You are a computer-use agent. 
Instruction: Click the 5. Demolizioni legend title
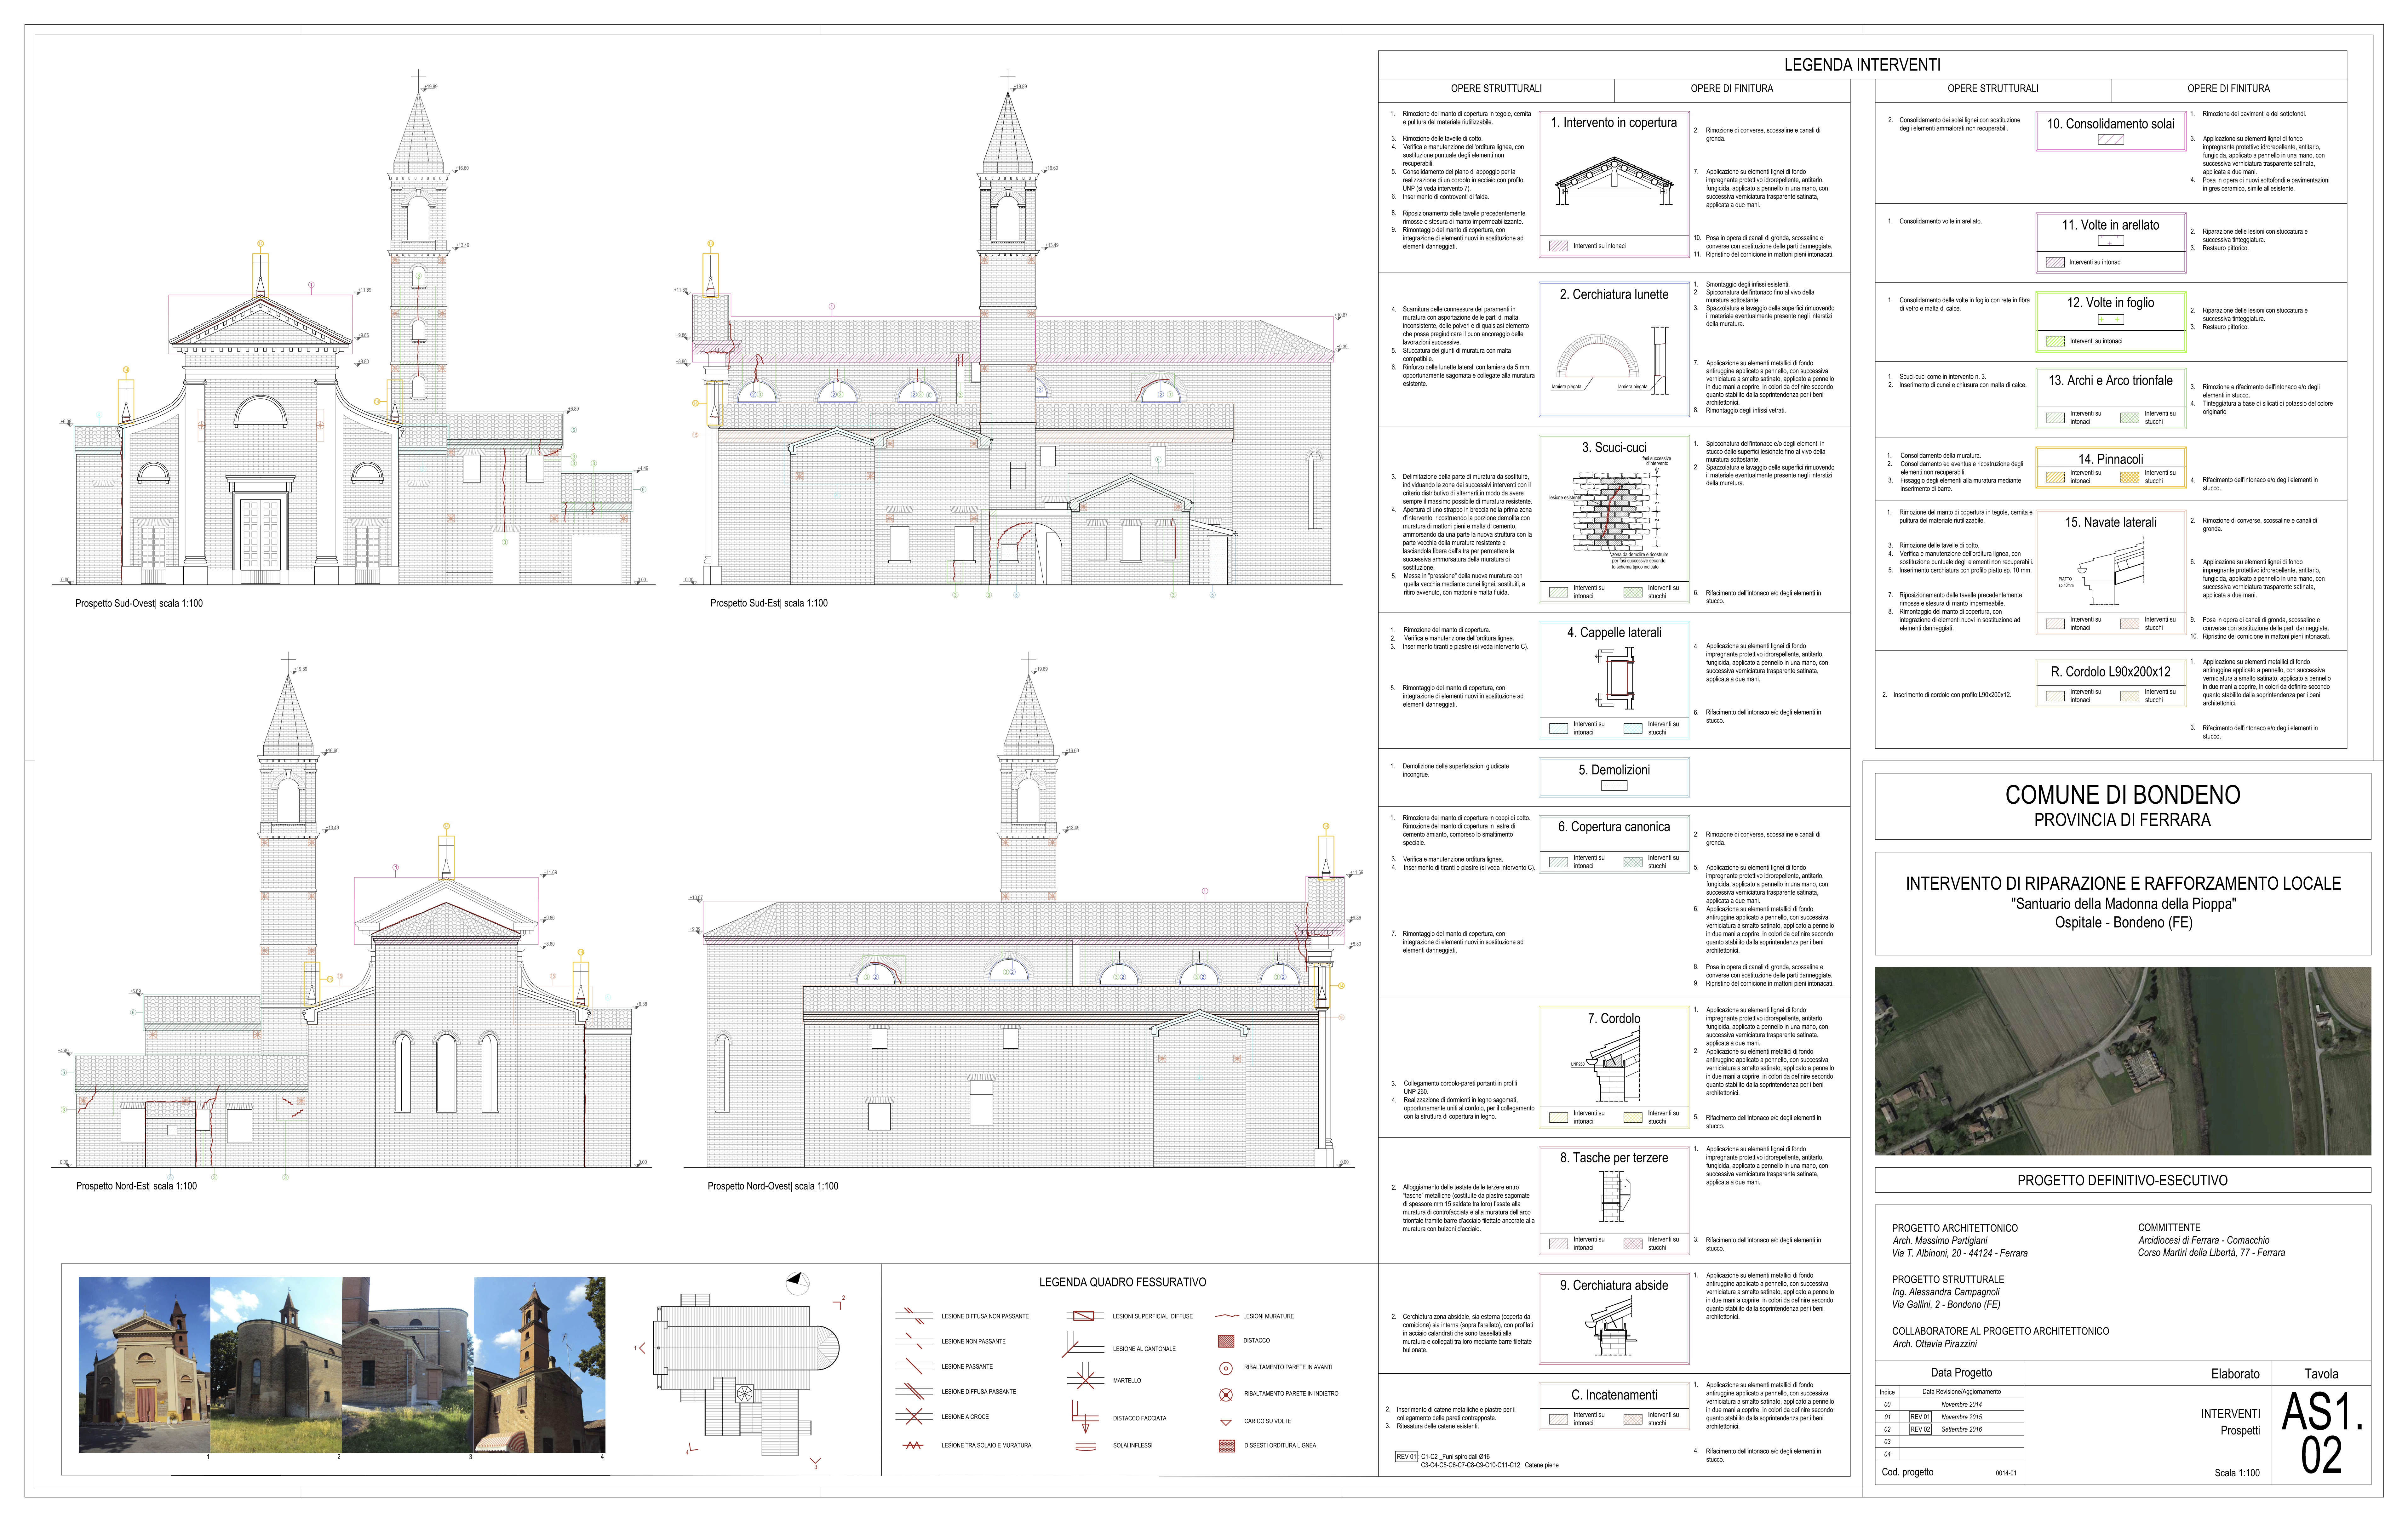(1614, 770)
